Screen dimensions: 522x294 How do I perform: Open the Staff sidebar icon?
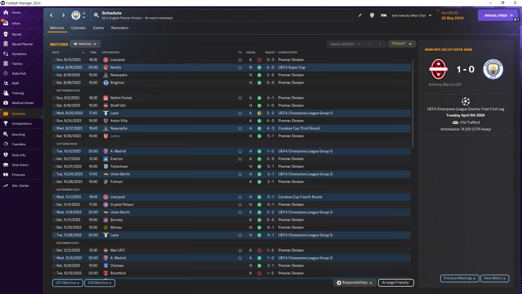pyautogui.click(x=6, y=83)
